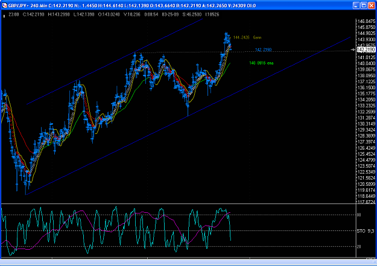377x266 pixels.
Task: Click the 145.8750 price axis label
Action: 366,27
